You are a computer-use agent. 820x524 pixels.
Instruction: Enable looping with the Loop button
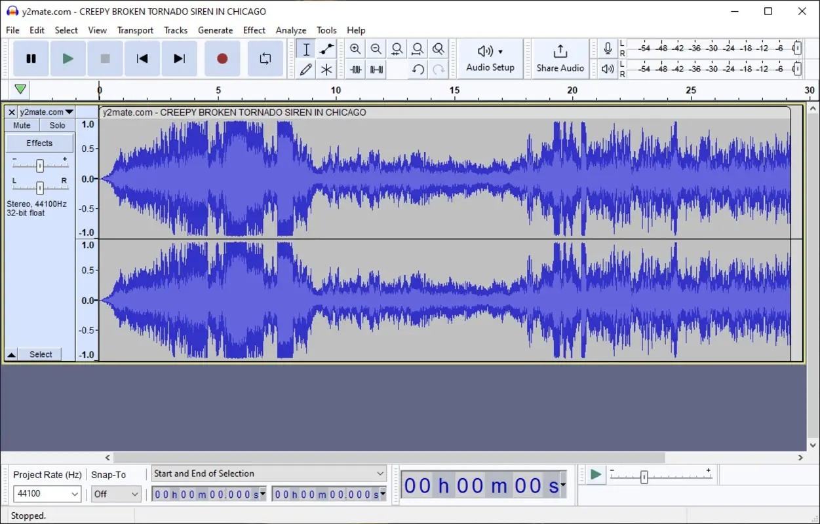pyautogui.click(x=265, y=58)
